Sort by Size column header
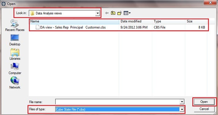The height and width of the screenshot is (115, 218). tap(196, 21)
